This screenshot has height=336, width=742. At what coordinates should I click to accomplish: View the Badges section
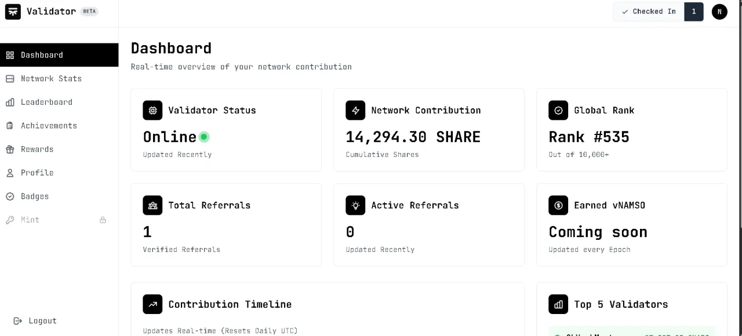[x=59, y=196]
